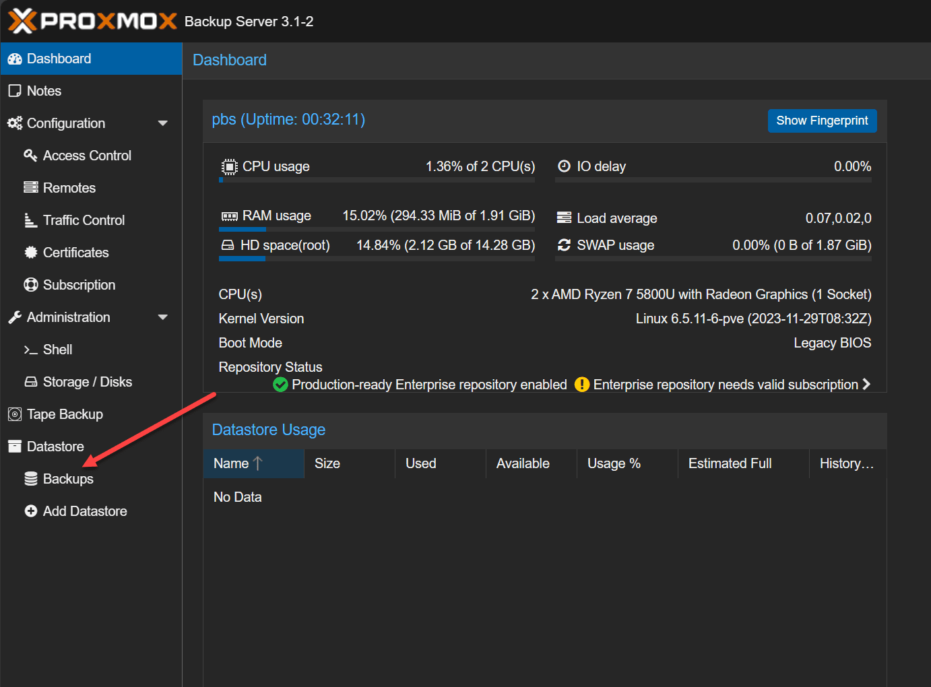Click the Proxmox logo
This screenshot has height=687, width=931.
tap(92, 21)
